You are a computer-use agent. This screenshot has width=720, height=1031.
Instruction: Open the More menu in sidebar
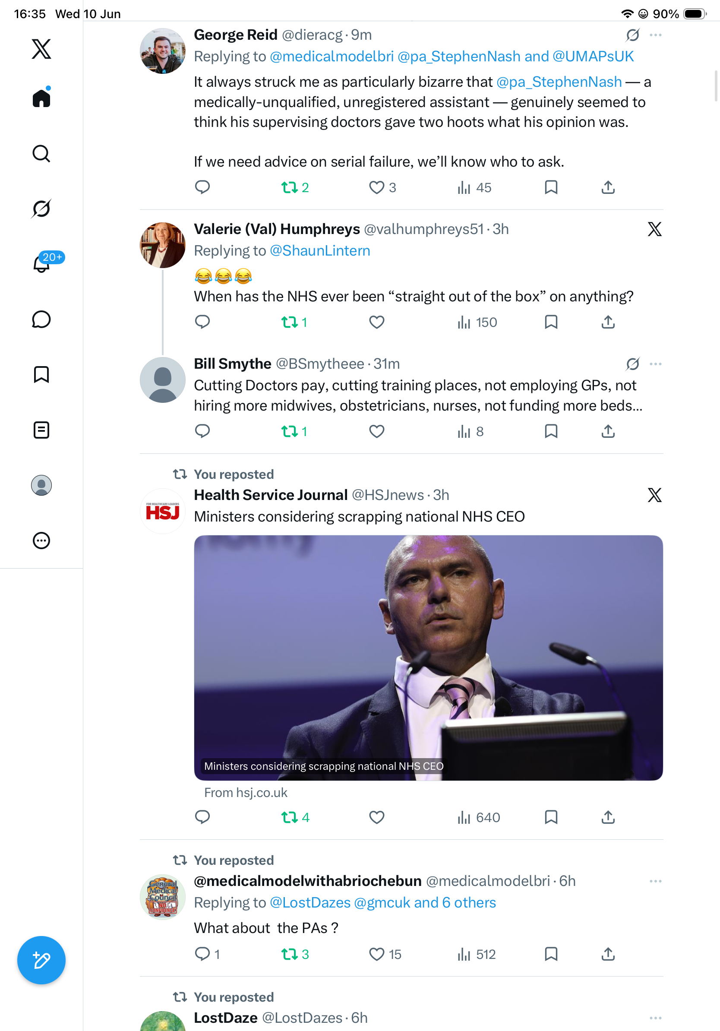click(x=41, y=540)
